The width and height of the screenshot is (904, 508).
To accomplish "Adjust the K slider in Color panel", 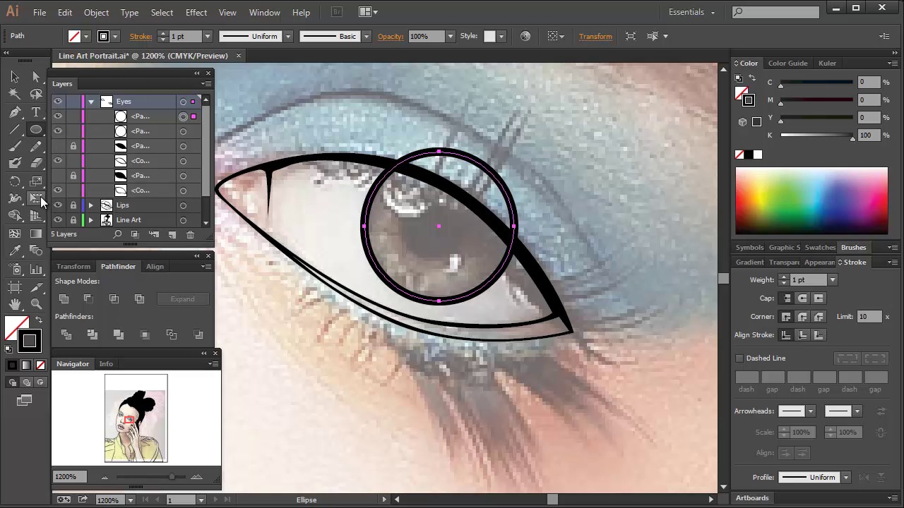I will point(852,138).
